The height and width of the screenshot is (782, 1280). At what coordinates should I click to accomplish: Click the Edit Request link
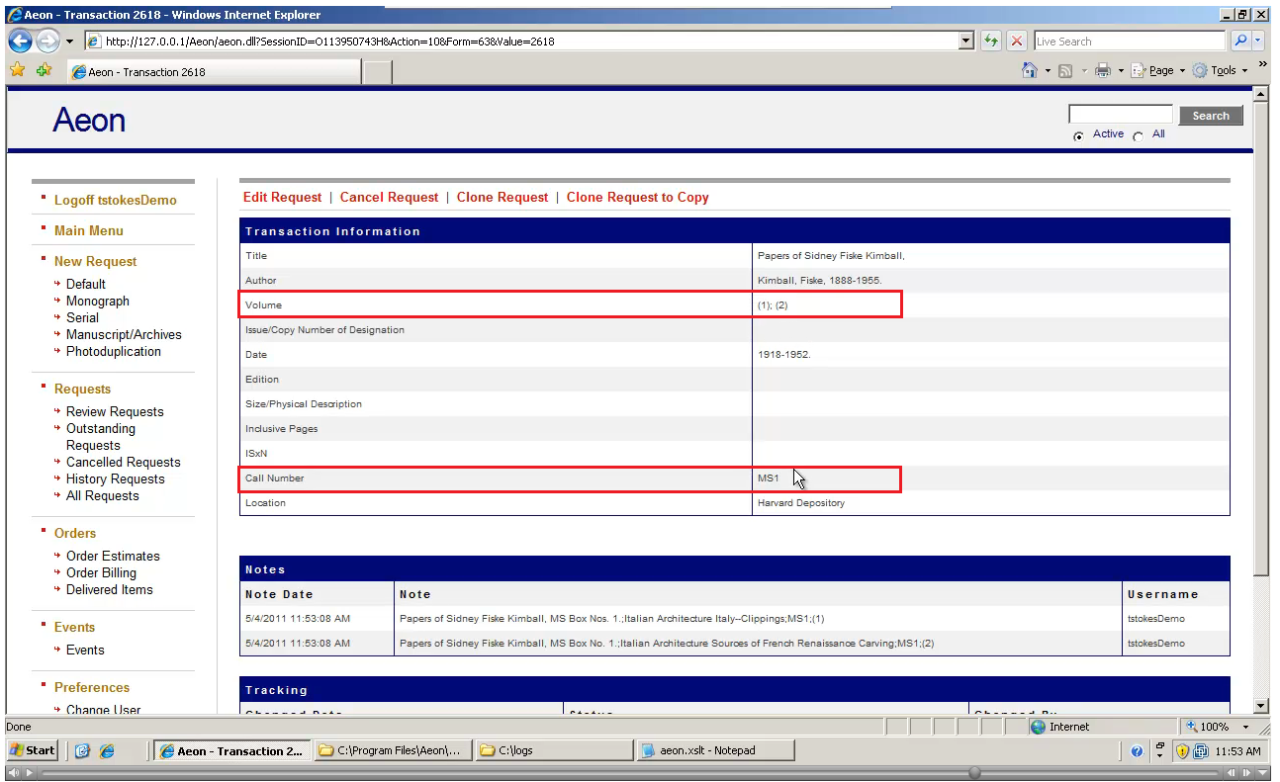tap(282, 197)
